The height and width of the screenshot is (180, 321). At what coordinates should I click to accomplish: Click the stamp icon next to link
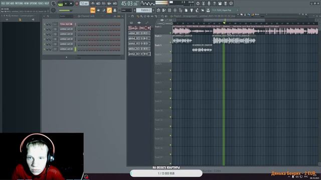click(115, 10)
